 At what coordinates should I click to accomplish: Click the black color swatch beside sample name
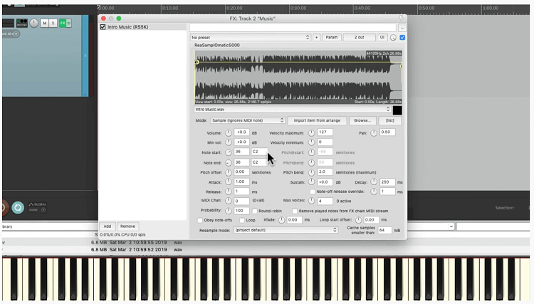(397, 110)
